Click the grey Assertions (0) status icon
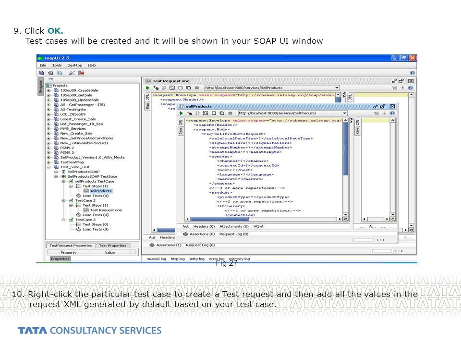 pos(185,234)
